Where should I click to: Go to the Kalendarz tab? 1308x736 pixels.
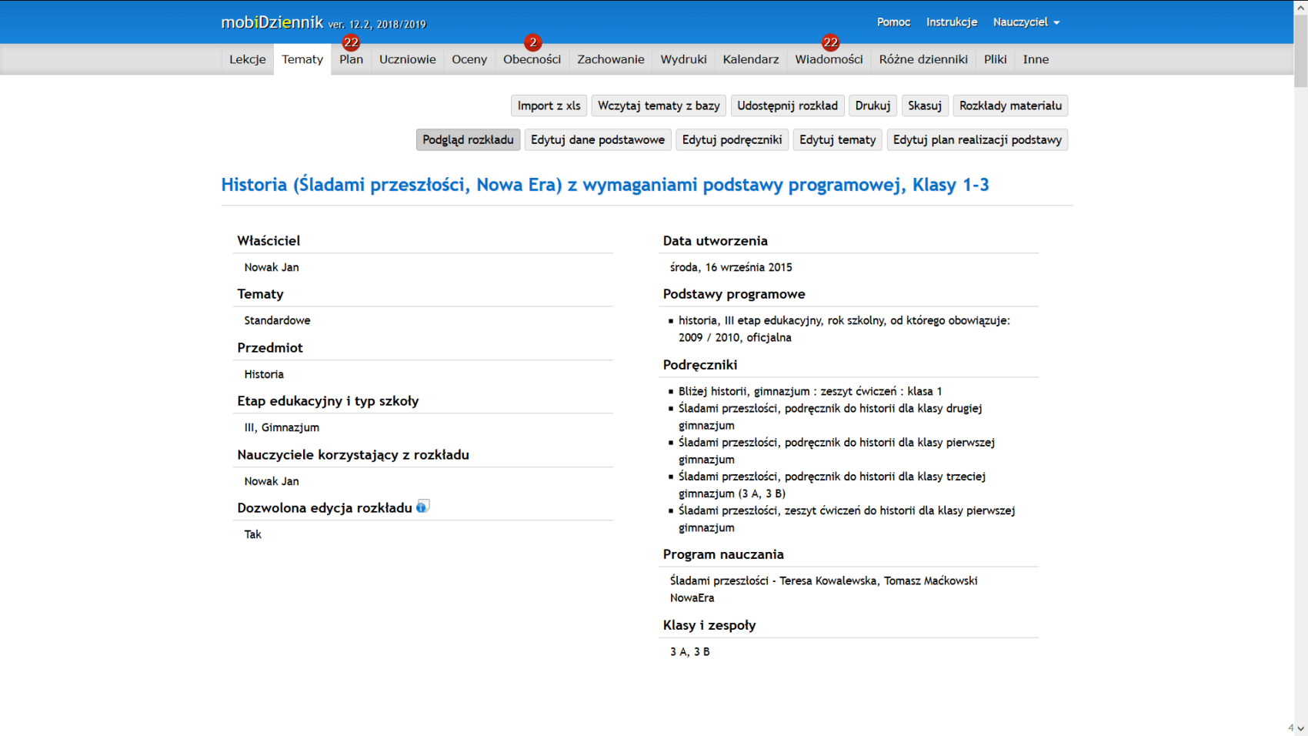[x=751, y=59]
